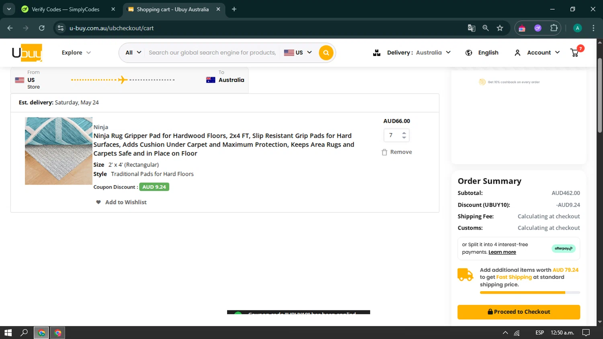Click the fast shipping truck icon
603x339 pixels.
(466, 275)
